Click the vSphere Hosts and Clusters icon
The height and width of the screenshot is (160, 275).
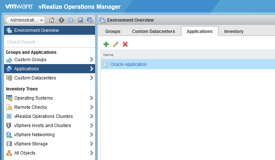(8, 125)
